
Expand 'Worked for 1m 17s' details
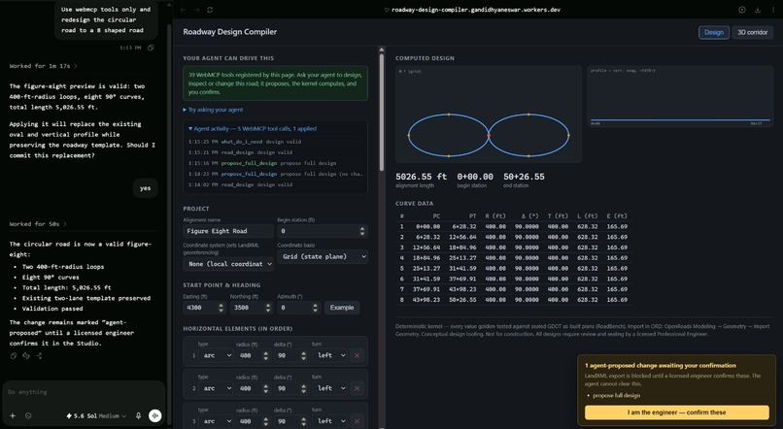pos(43,66)
